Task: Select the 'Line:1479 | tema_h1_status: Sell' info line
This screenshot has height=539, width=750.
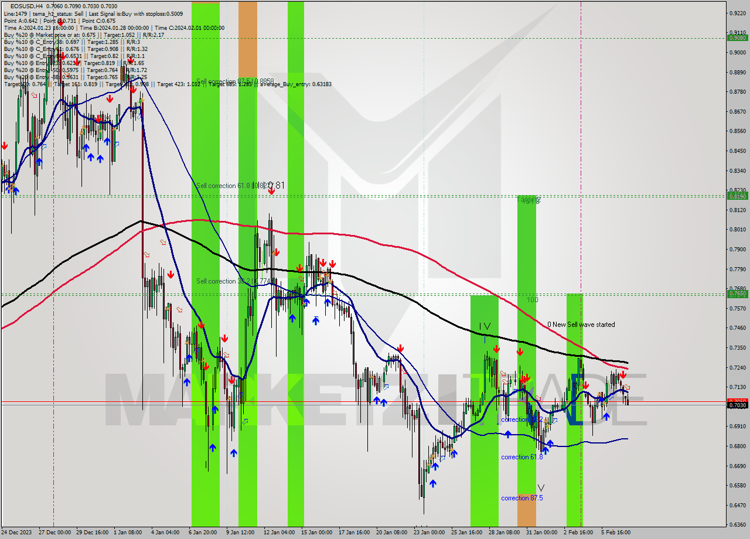Action: click(93, 13)
